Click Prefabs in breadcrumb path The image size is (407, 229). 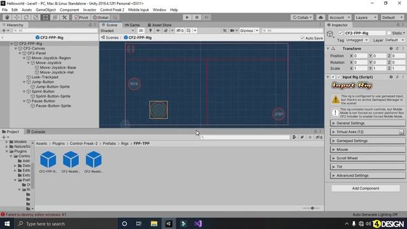tap(109, 144)
